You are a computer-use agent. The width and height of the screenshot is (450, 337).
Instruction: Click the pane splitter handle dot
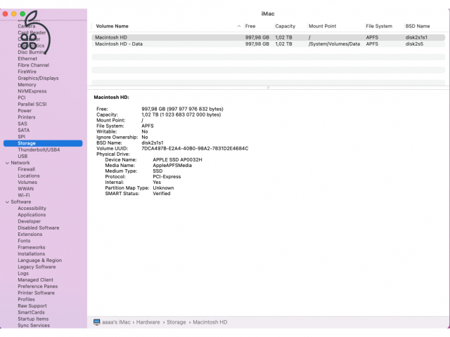(x=268, y=87)
